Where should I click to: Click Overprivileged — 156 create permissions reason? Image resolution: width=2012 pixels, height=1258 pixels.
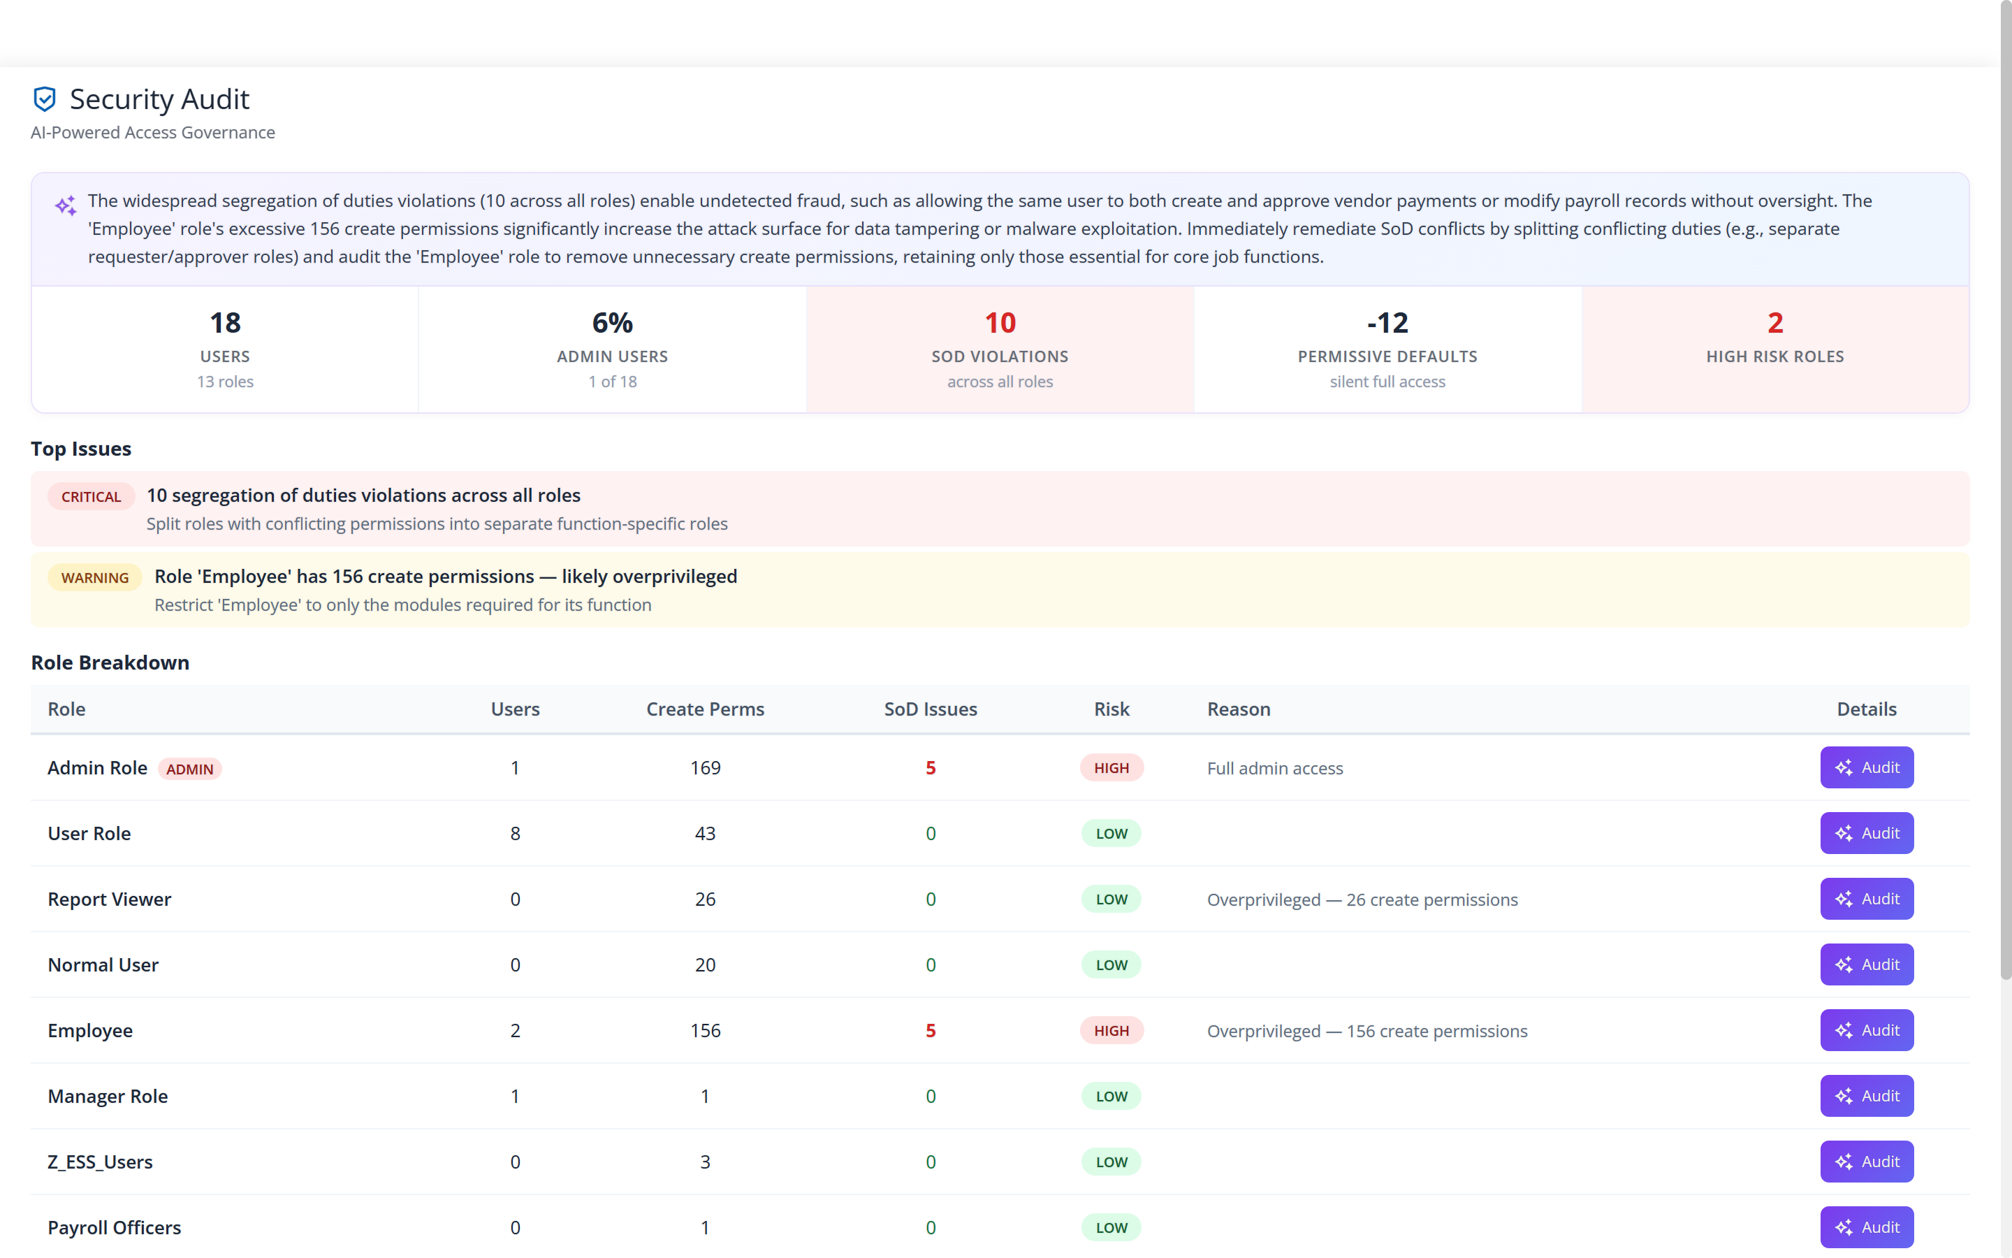[x=1366, y=1031]
